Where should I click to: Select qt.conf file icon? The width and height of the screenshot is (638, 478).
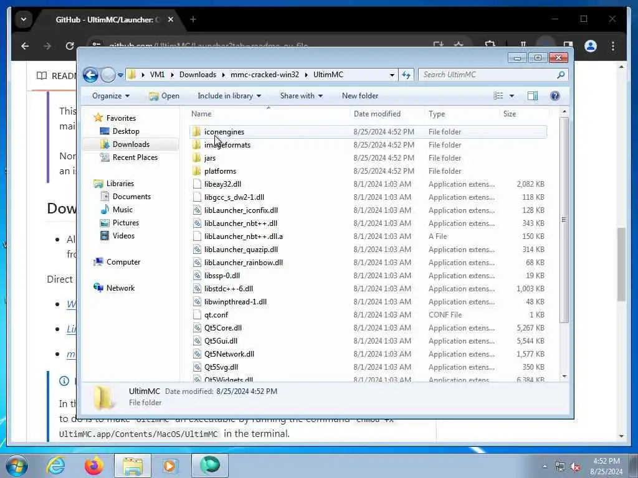[x=197, y=314]
